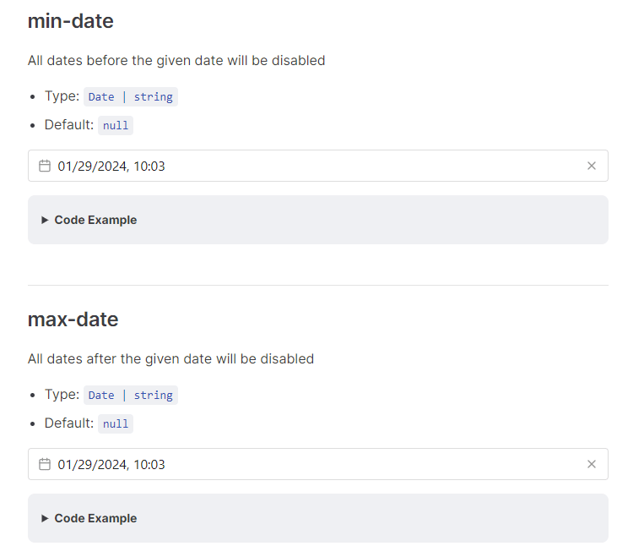Click the date text 01/29/2024 in max-date field
Image resolution: width=644 pixels, height=557 pixels.
coord(92,464)
